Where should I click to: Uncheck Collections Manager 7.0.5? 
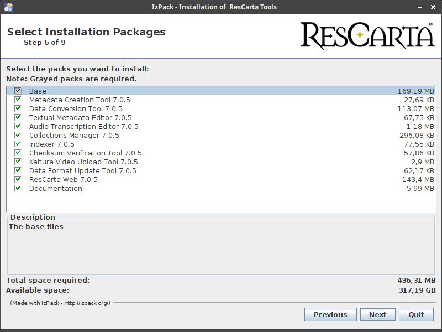[x=18, y=135]
